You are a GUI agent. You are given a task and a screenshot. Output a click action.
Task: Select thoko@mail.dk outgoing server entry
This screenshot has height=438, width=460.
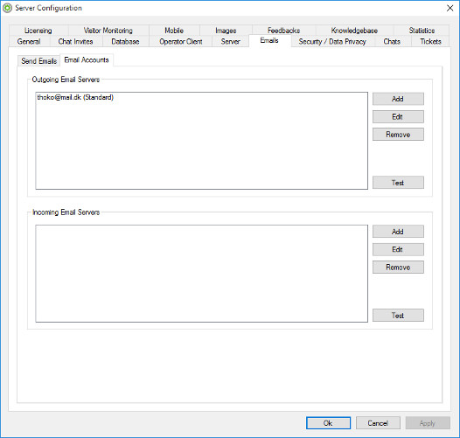click(x=75, y=97)
